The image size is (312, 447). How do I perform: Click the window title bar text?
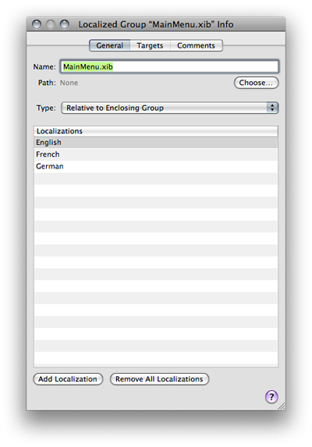coord(156,24)
